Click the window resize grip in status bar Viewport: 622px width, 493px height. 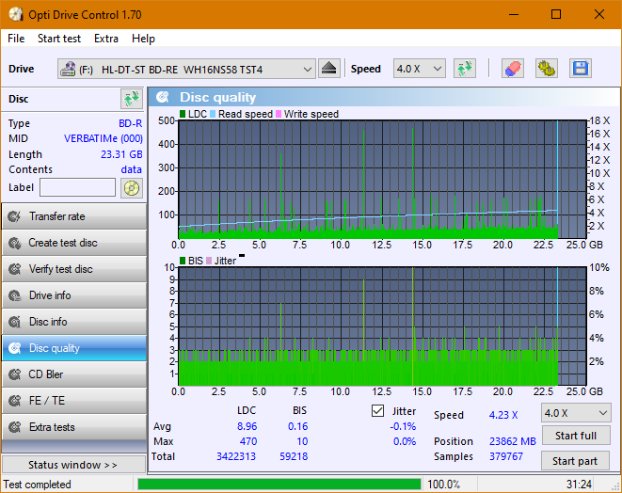click(615, 486)
